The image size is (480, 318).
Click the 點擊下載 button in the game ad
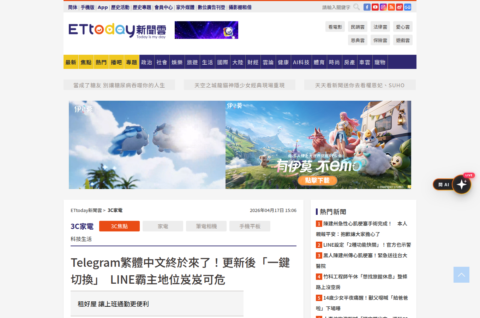click(x=317, y=181)
